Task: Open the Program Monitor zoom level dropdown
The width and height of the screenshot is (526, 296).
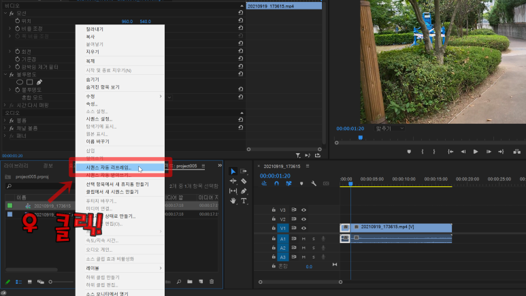Action: pyautogui.click(x=389, y=129)
